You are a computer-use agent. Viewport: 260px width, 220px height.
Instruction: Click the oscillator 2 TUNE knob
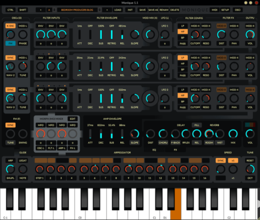coord(23,67)
